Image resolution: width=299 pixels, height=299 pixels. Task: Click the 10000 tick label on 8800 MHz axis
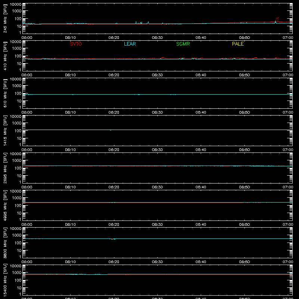tap(16, 229)
